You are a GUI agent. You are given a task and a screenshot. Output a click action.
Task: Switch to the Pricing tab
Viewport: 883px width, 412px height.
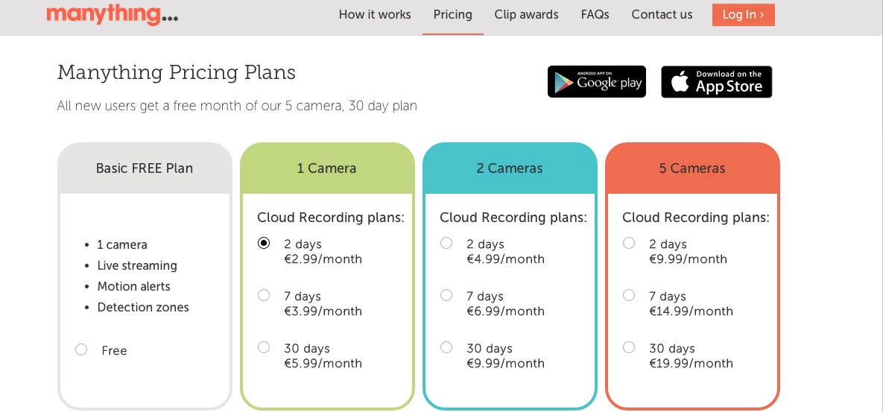[452, 15]
